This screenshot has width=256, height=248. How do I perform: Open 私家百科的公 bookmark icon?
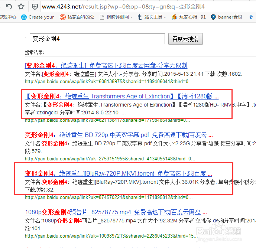point(63,17)
